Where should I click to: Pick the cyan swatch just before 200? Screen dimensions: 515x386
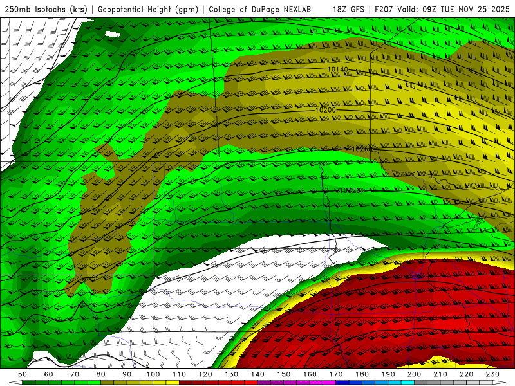tap(407, 383)
